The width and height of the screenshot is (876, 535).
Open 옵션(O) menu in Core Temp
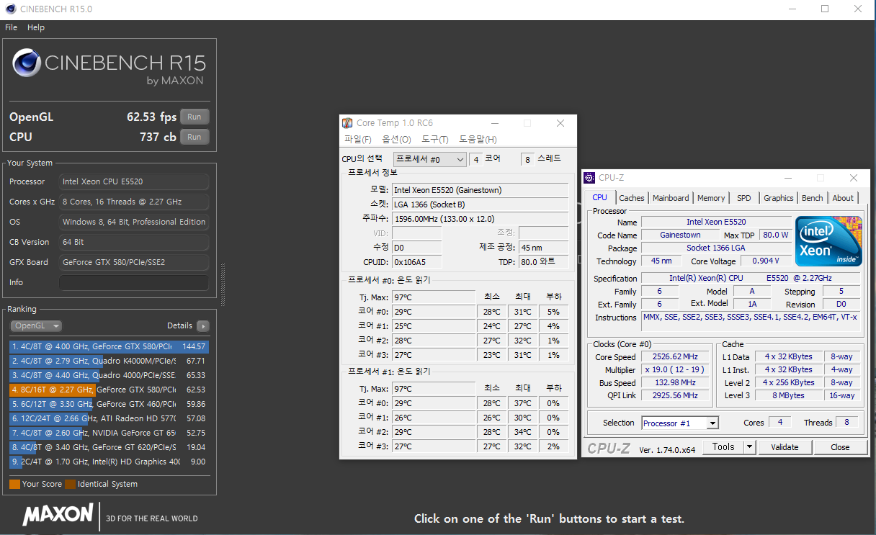(x=396, y=140)
